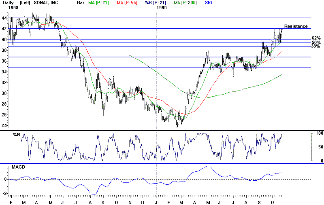Click the 'Daily' interval label
The height and width of the screenshot is (205, 324).
pyautogui.click(x=8, y=3)
